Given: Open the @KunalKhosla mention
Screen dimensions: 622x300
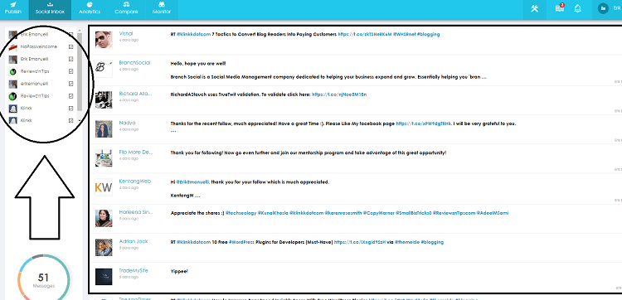Looking at the screenshot, I should tap(273, 213).
